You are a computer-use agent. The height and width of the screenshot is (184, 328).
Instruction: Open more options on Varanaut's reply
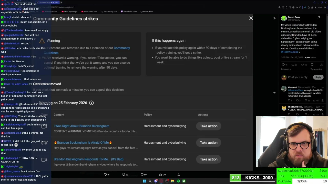[323, 87]
